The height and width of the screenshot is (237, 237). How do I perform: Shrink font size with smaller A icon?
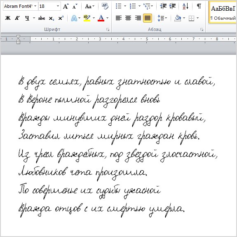pos(75,6)
